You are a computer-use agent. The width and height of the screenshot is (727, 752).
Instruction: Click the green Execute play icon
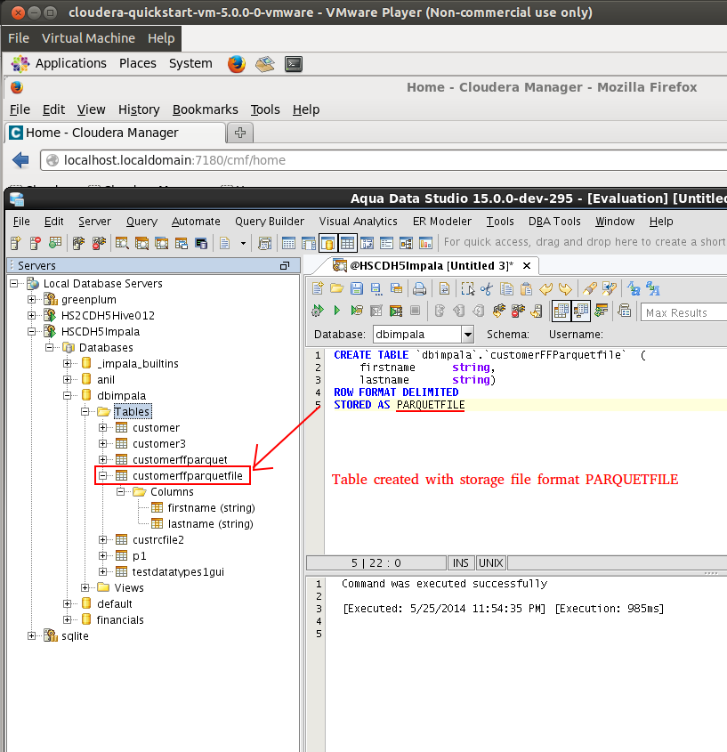336,311
